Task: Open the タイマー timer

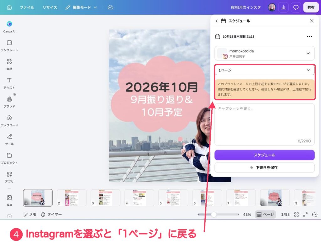Action: (x=51, y=215)
